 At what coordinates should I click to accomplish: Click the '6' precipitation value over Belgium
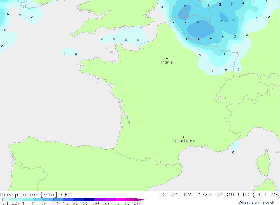pyautogui.click(x=198, y=22)
